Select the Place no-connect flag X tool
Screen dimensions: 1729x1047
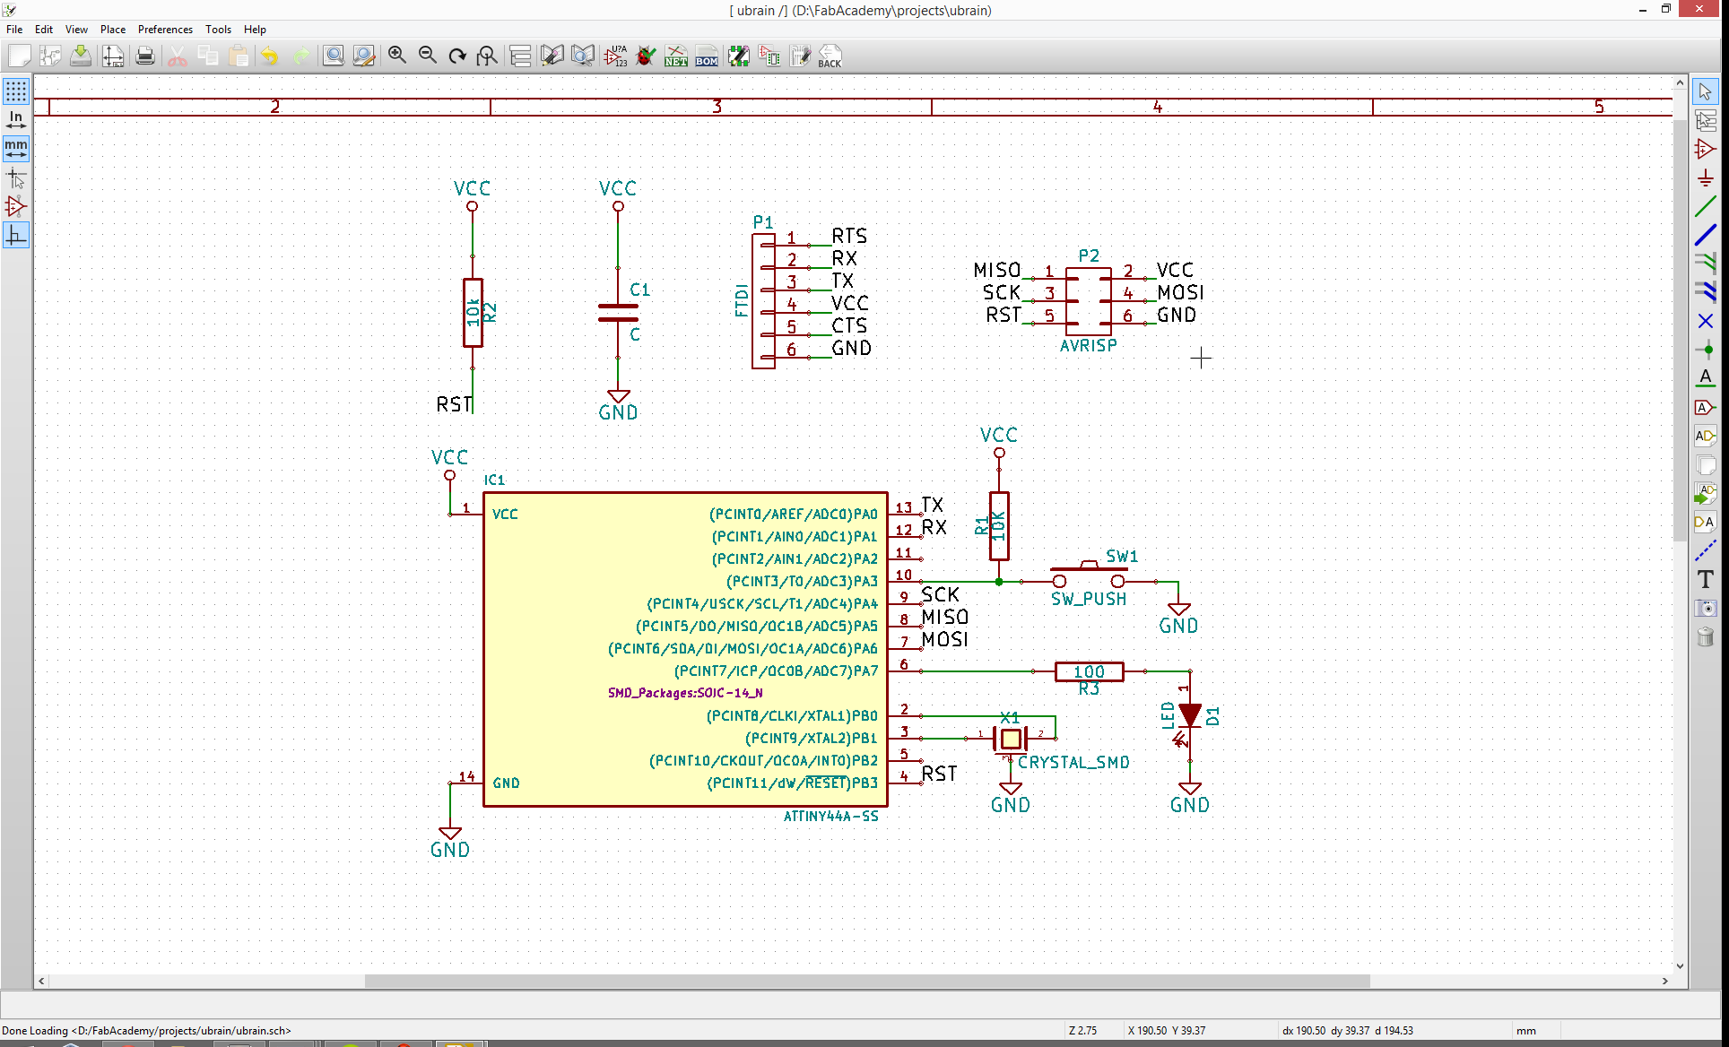1706,321
